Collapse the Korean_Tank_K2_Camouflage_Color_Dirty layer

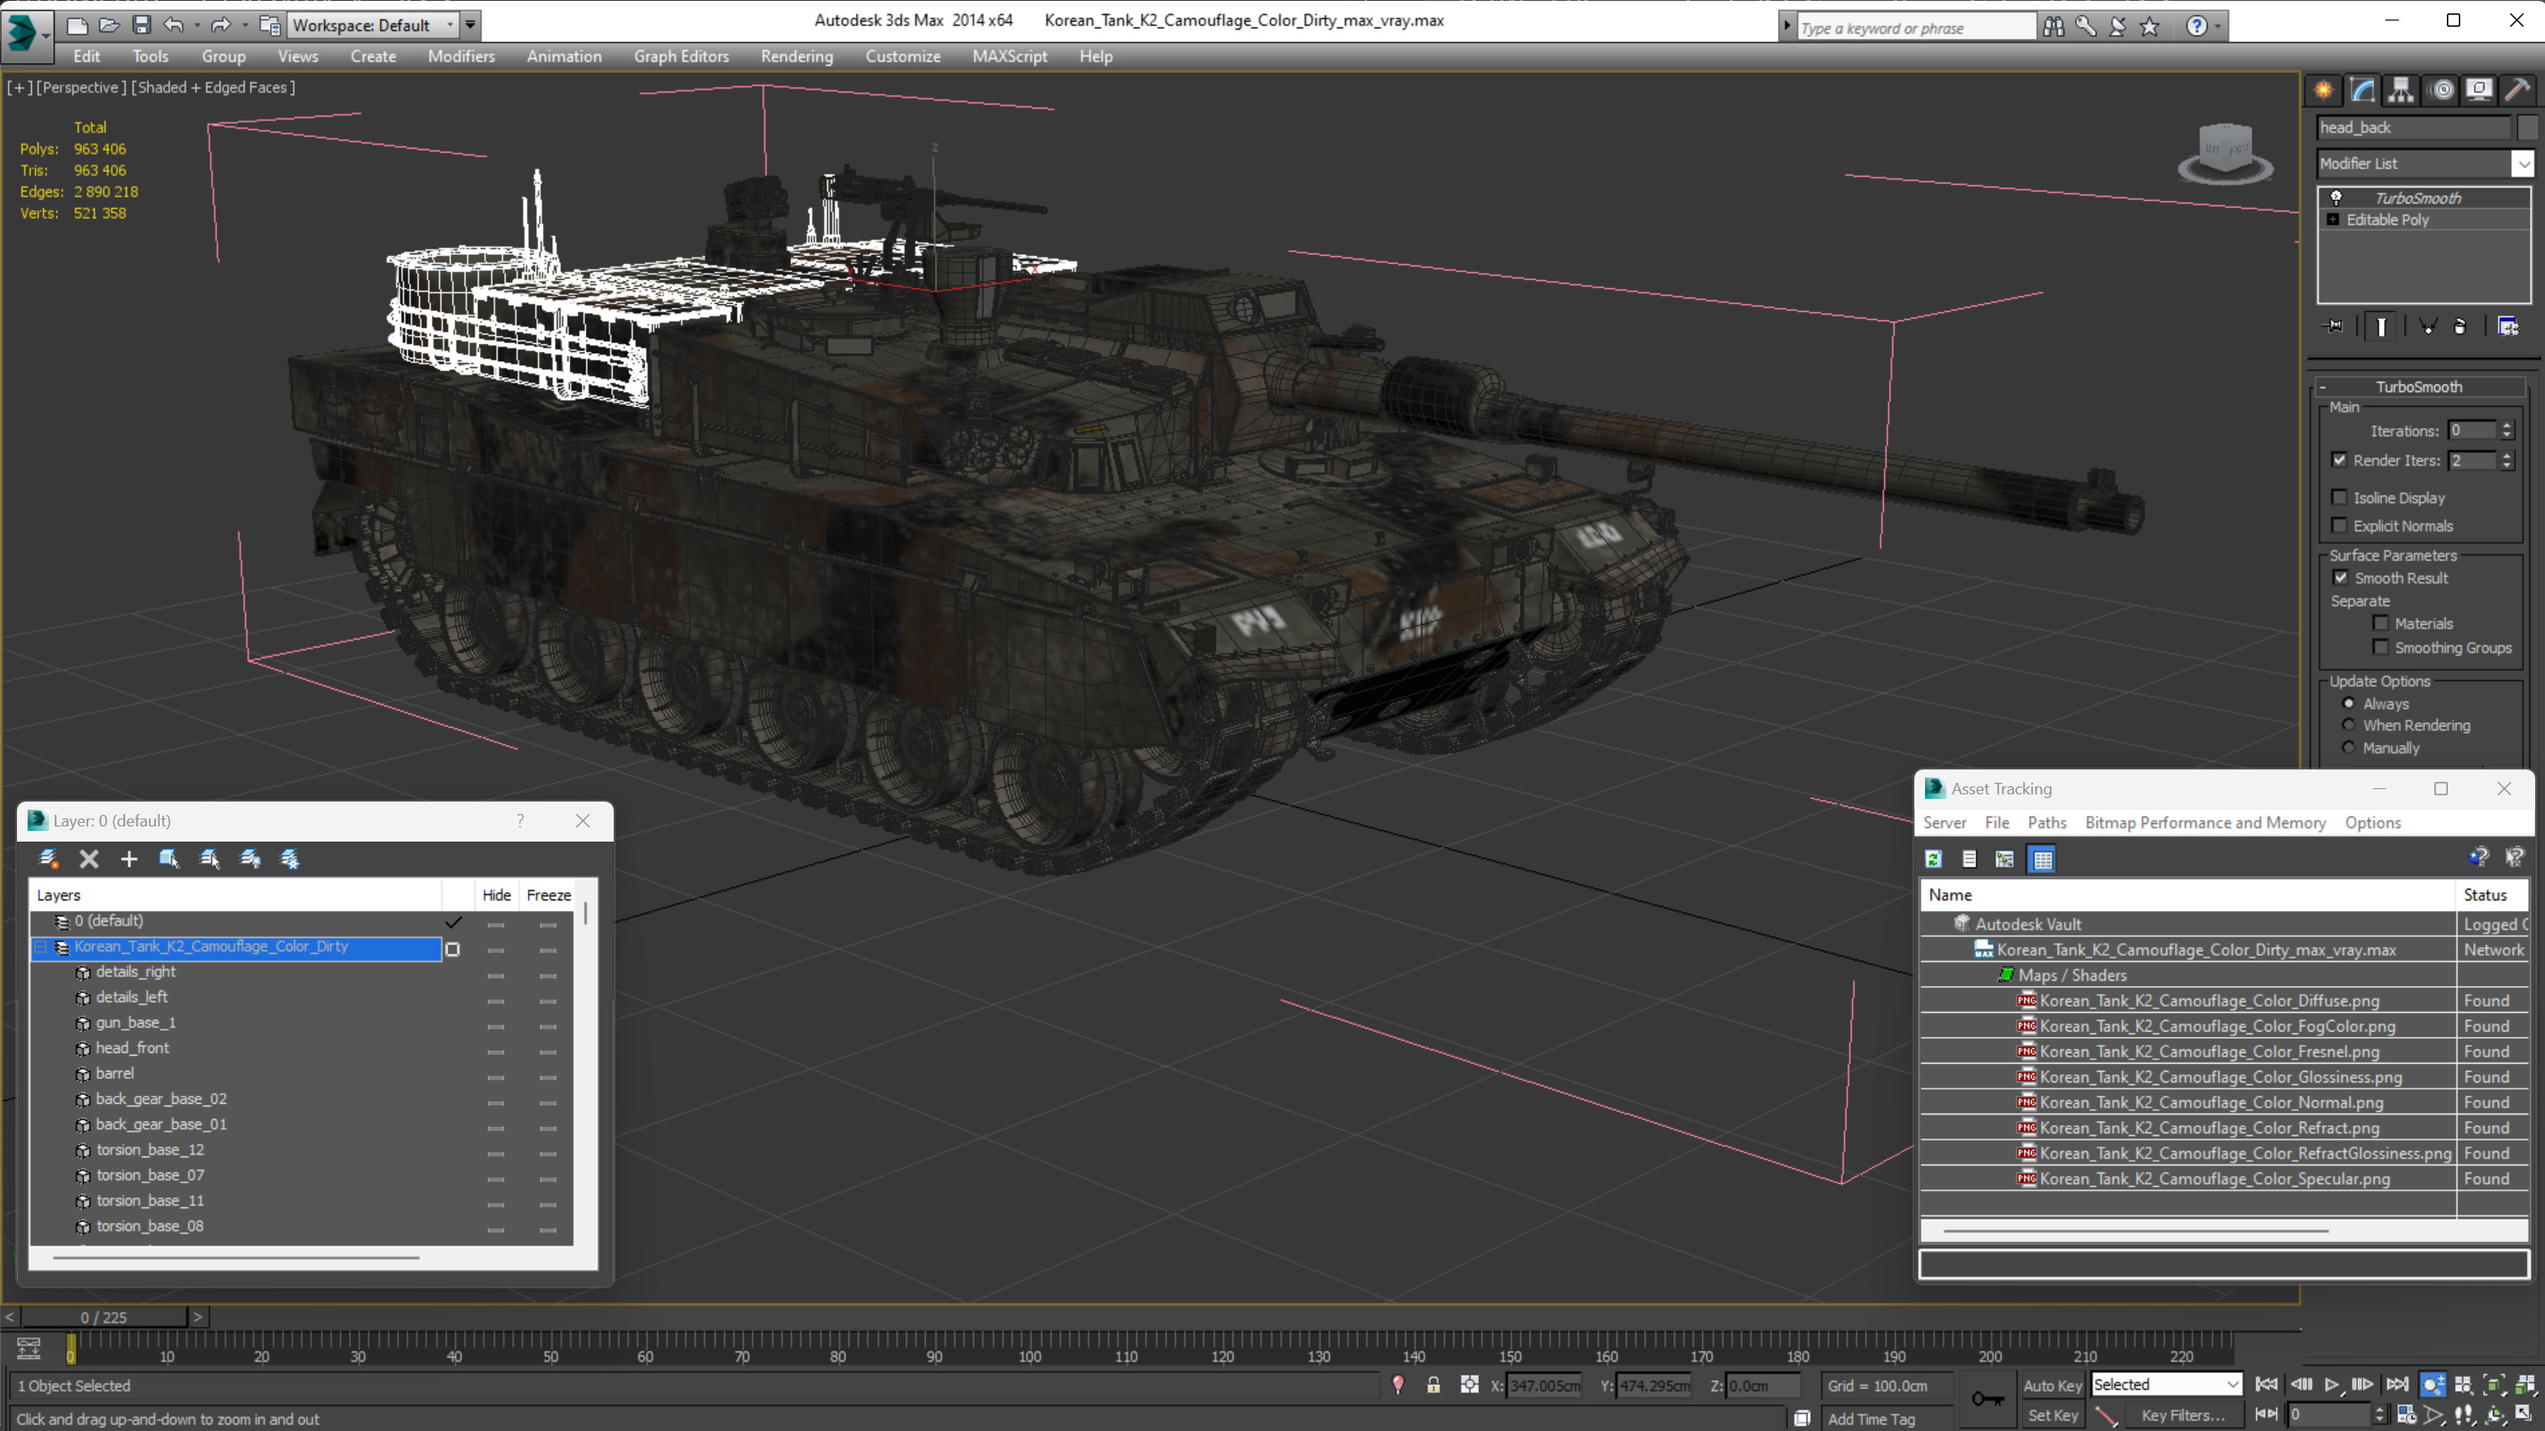42,947
